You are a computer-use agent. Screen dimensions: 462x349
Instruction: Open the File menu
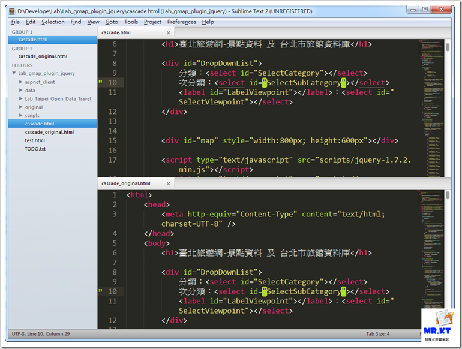pos(16,22)
